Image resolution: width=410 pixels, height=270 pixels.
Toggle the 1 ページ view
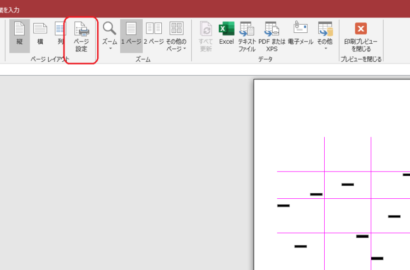(131, 35)
